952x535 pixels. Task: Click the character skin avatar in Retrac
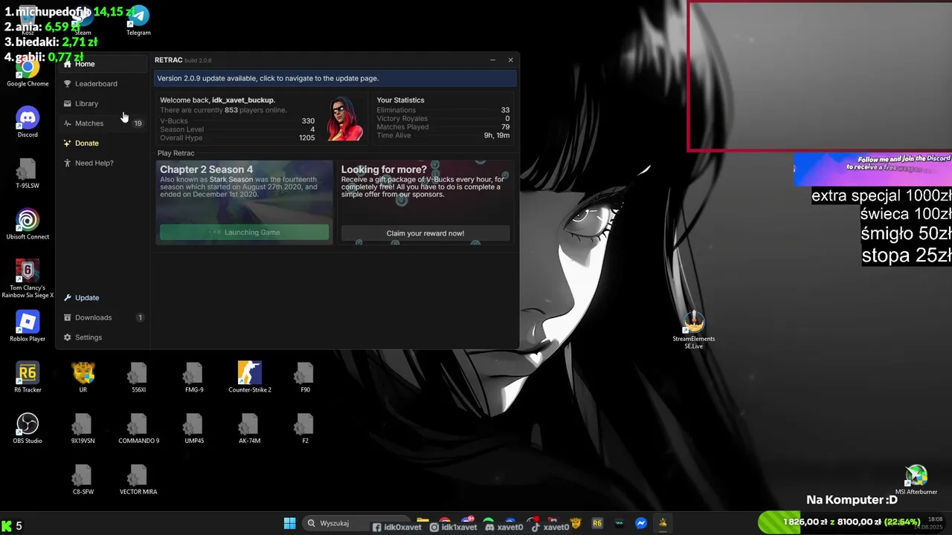coord(345,118)
